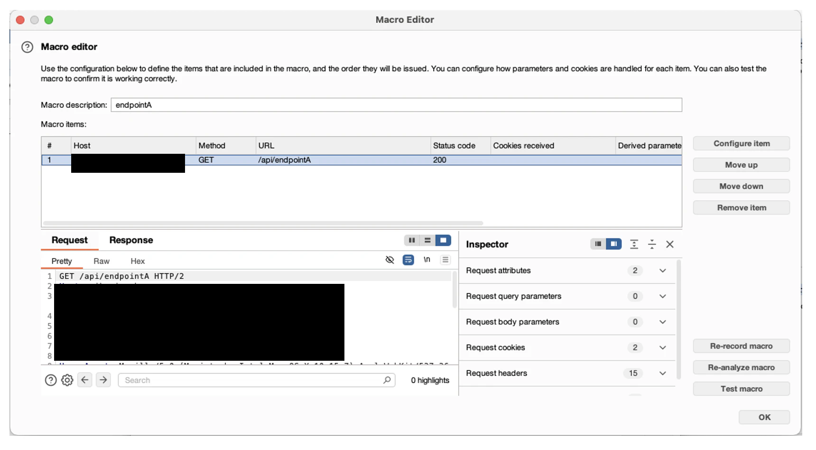Screen dimensions: 816x450
Task: Click Re-record macro
Action: [x=742, y=346]
